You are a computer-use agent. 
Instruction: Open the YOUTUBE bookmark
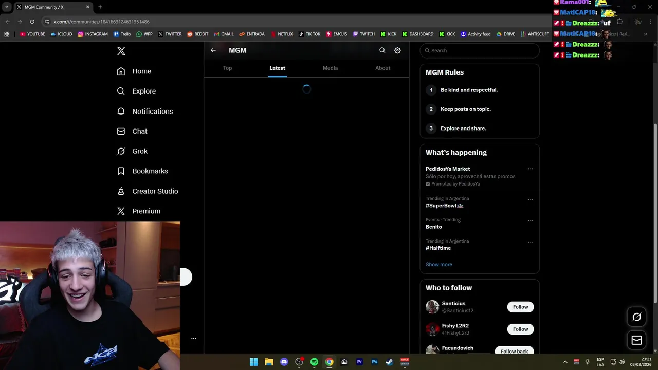(x=32, y=34)
